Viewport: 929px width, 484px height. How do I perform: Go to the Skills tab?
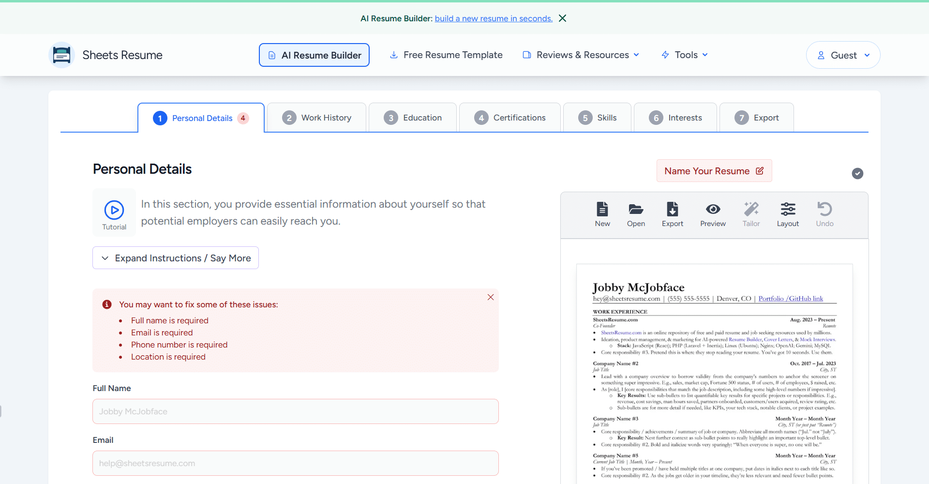(x=598, y=118)
